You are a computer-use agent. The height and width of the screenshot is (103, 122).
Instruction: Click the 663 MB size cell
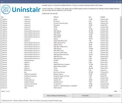tap(91, 68)
